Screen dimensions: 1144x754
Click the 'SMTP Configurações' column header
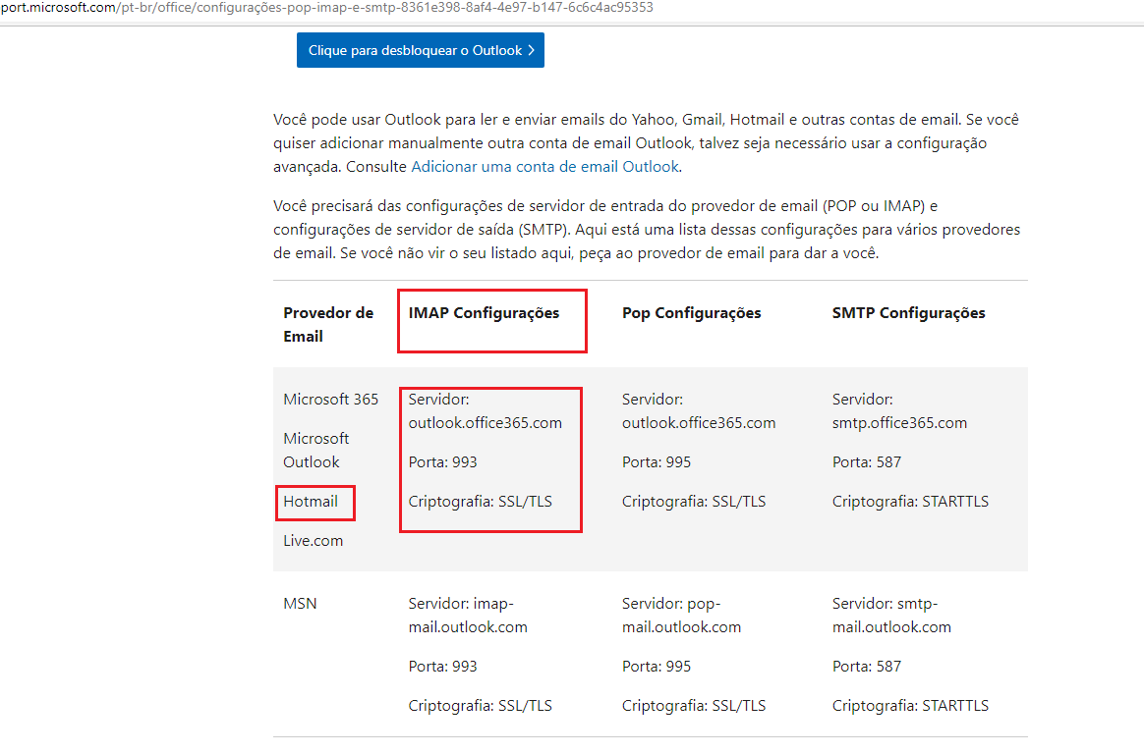(908, 313)
